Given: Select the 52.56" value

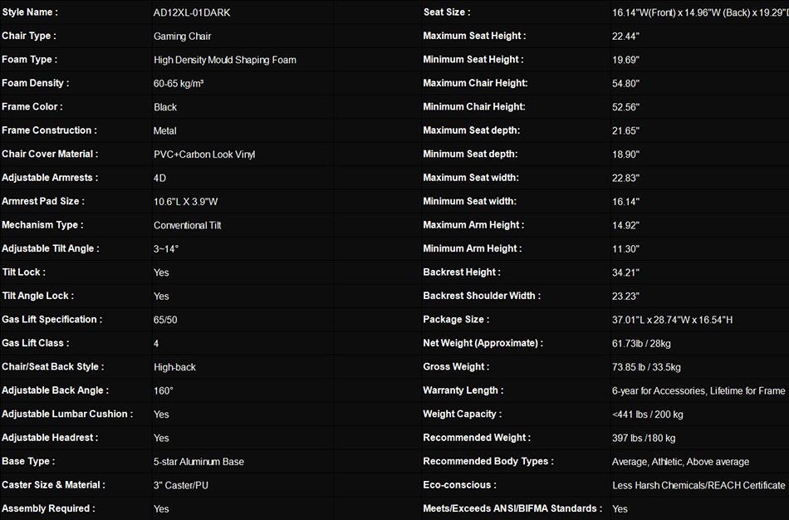Looking at the screenshot, I should pos(625,107).
